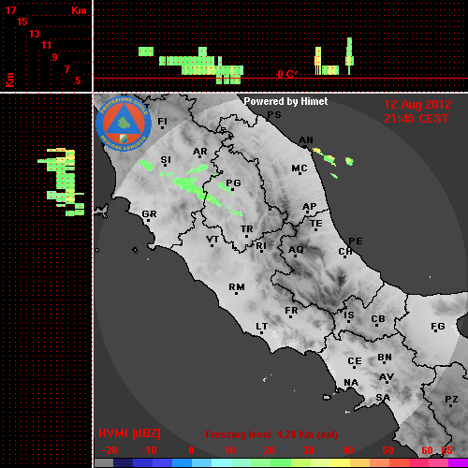This screenshot has width=468, height=468.
Task: Click the FR city label on the map
Action: pyautogui.click(x=291, y=311)
